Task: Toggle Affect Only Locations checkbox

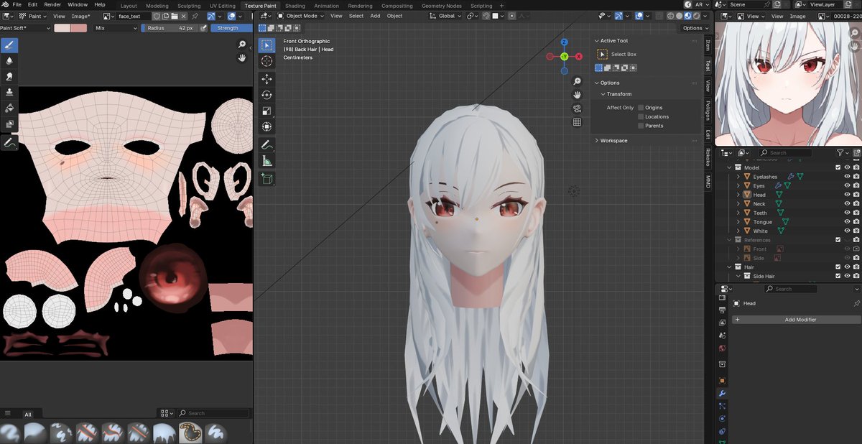Action: click(641, 116)
